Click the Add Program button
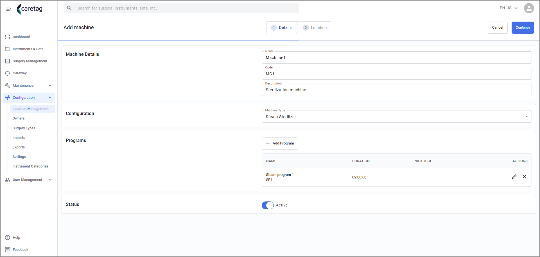This screenshot has height=257, width=540. (x=280, y=143)
